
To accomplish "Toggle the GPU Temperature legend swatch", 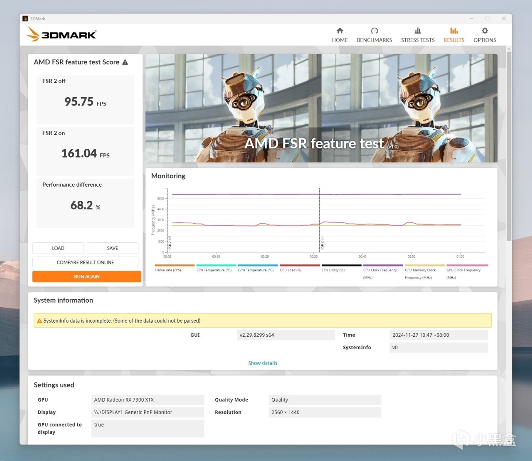I will coord(258,265).
